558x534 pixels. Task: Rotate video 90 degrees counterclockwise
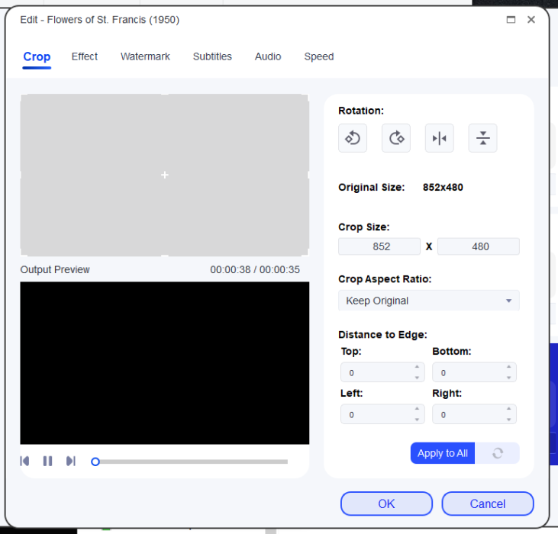(353, 138)
